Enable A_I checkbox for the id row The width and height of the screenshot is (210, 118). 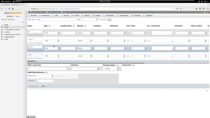click(x=149, y=33)
